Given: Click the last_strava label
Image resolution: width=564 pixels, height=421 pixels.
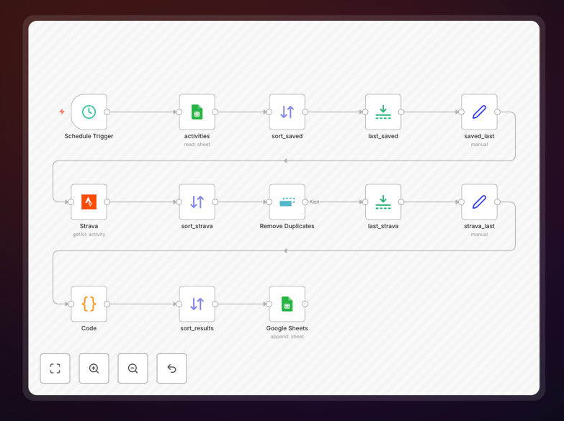Looking at the screenshot, I should [383, 226].
